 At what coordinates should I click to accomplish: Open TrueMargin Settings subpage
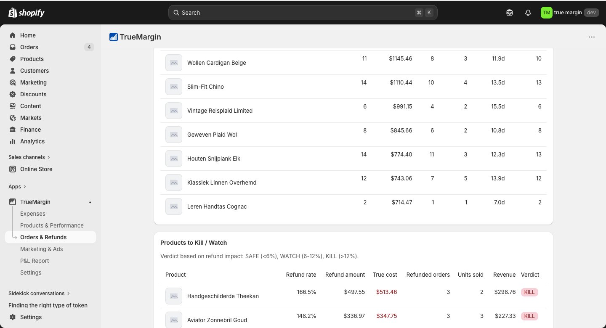[31, 272]
